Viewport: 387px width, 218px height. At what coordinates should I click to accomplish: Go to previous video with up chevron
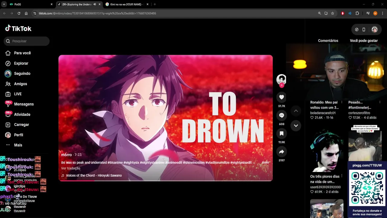point(296,111)
